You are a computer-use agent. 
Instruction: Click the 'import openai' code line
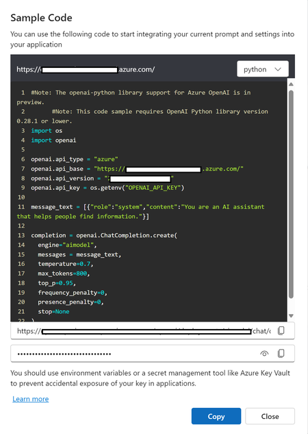(53, 140)
